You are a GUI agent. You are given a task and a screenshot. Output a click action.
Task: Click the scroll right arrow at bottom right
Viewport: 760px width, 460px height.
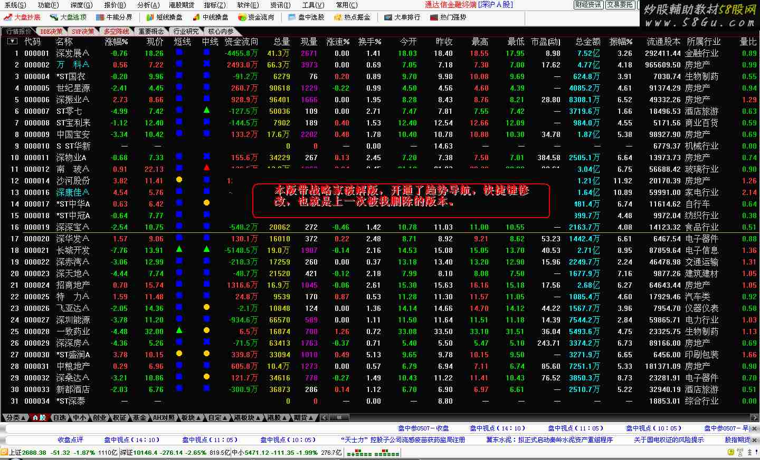(755, 417)
